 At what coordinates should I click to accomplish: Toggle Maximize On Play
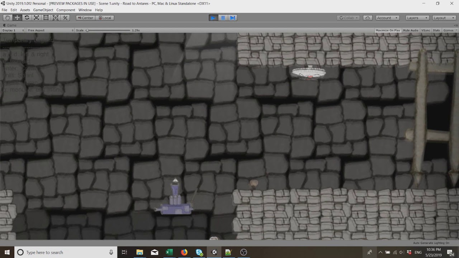(388, 30)
